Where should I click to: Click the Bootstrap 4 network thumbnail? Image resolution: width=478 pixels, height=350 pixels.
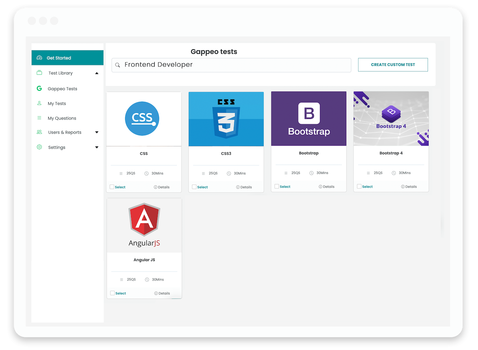[391, 119]
